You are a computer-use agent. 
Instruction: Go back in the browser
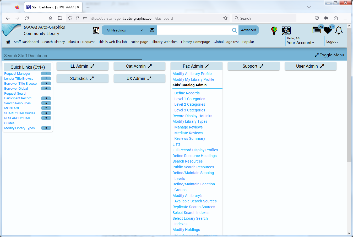8,18
